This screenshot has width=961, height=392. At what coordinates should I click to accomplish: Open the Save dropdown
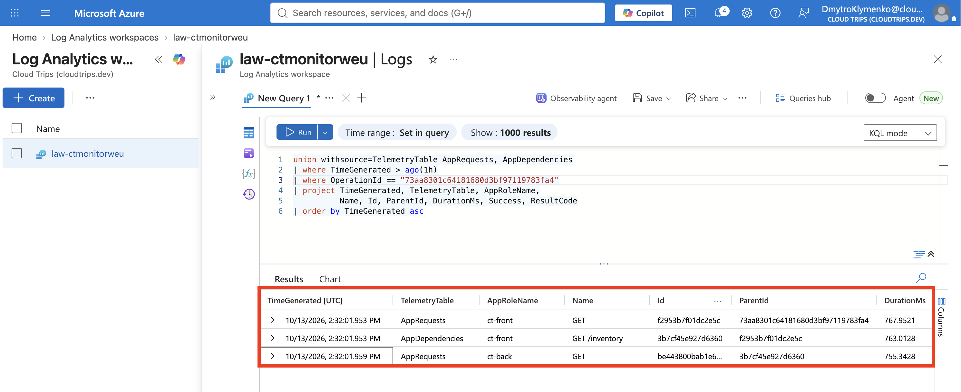pos(652,98)
